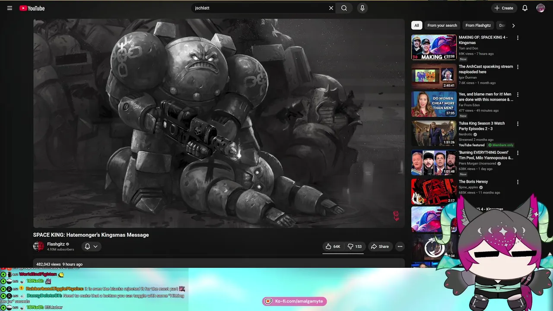
Task: Click the video player area
Action: [x=219, y=123]
